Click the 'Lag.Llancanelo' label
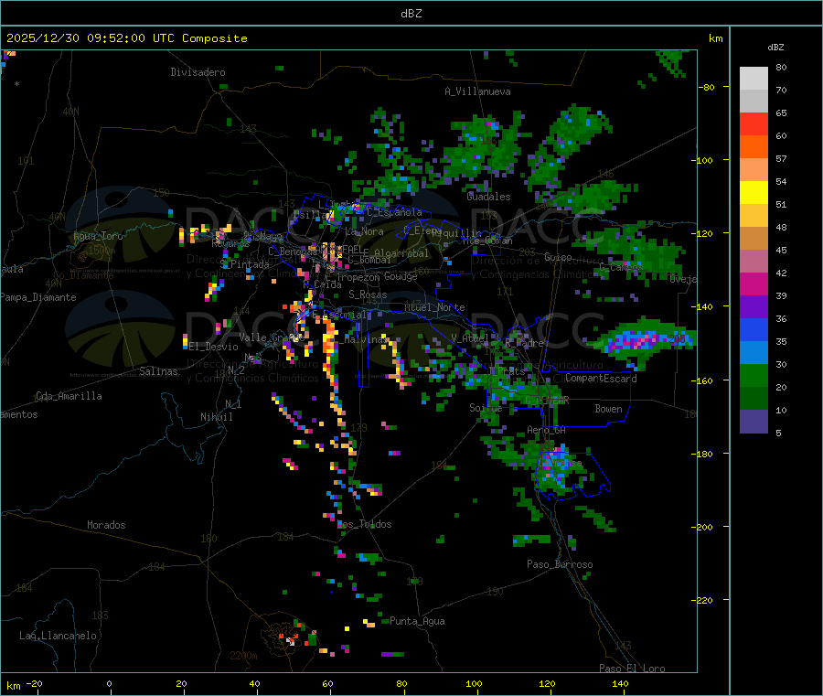The width and height of the screenshot is (823, 696). pos(58,636)
